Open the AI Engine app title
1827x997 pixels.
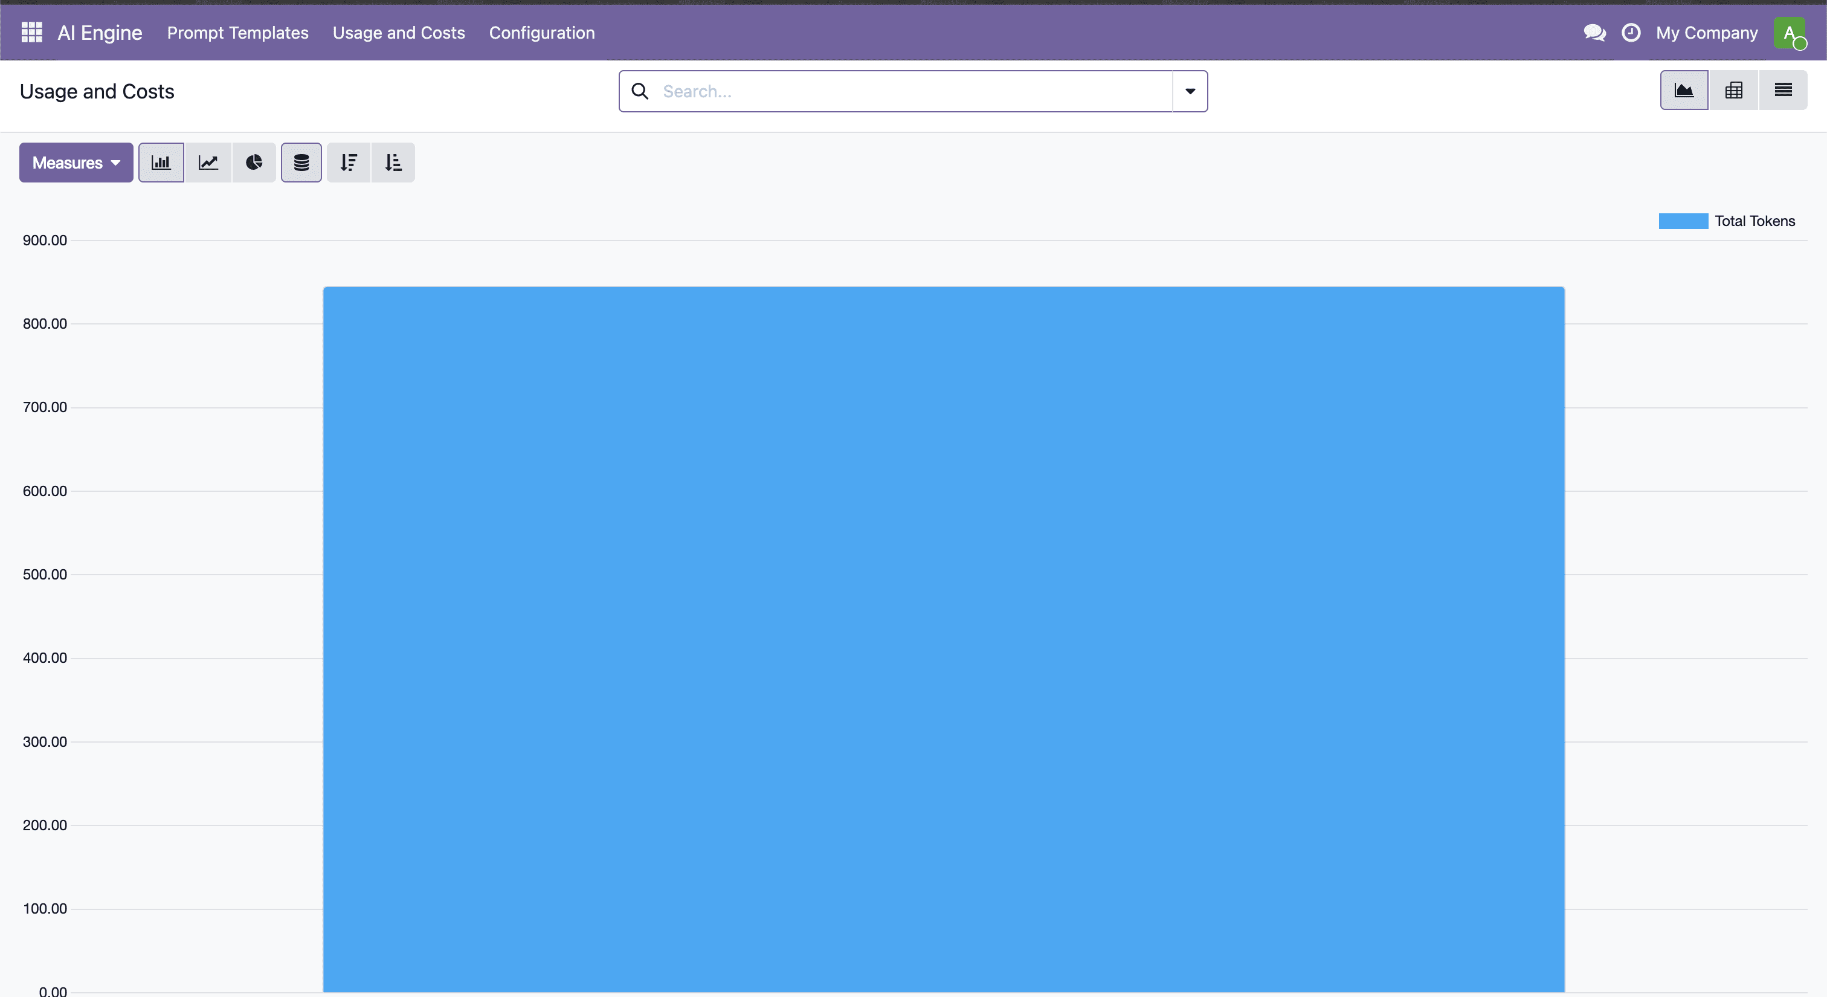pos(100,33)
